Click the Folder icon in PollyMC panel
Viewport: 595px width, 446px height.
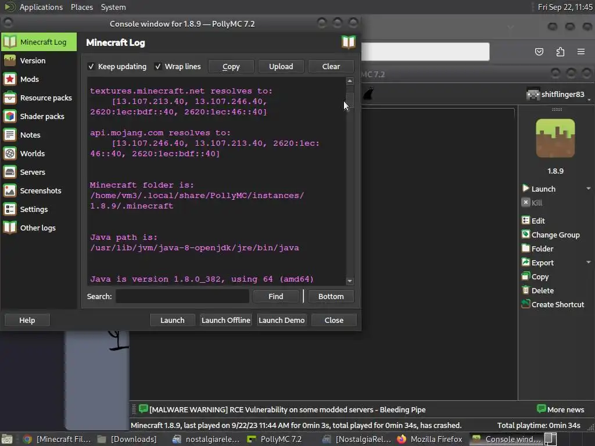(525, 249)
